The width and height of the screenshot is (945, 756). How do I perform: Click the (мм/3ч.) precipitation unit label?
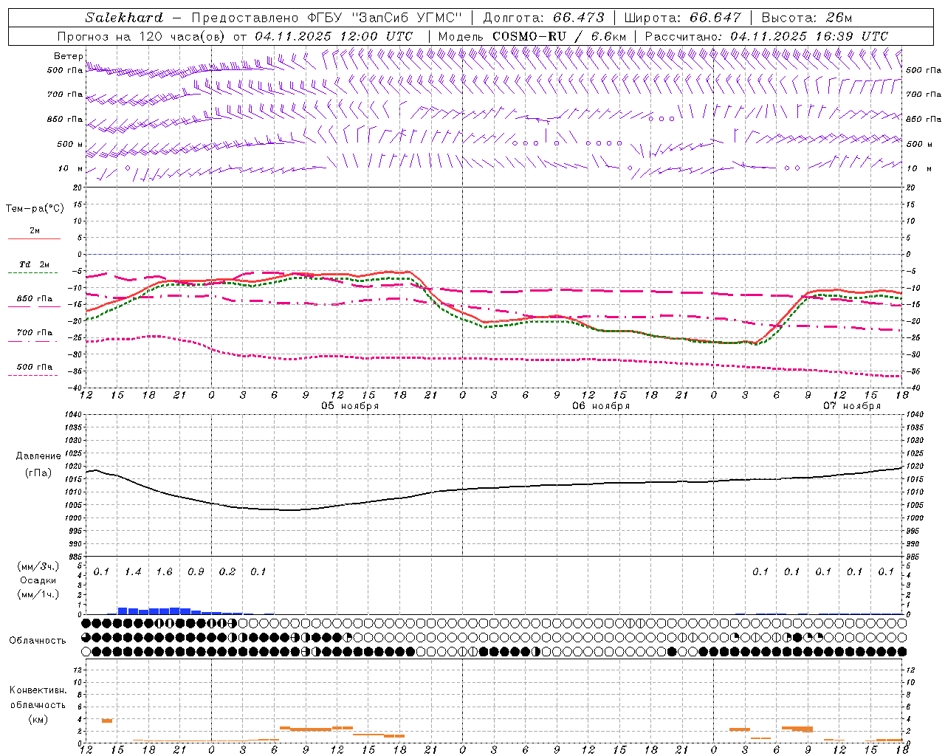pos(38,566)
